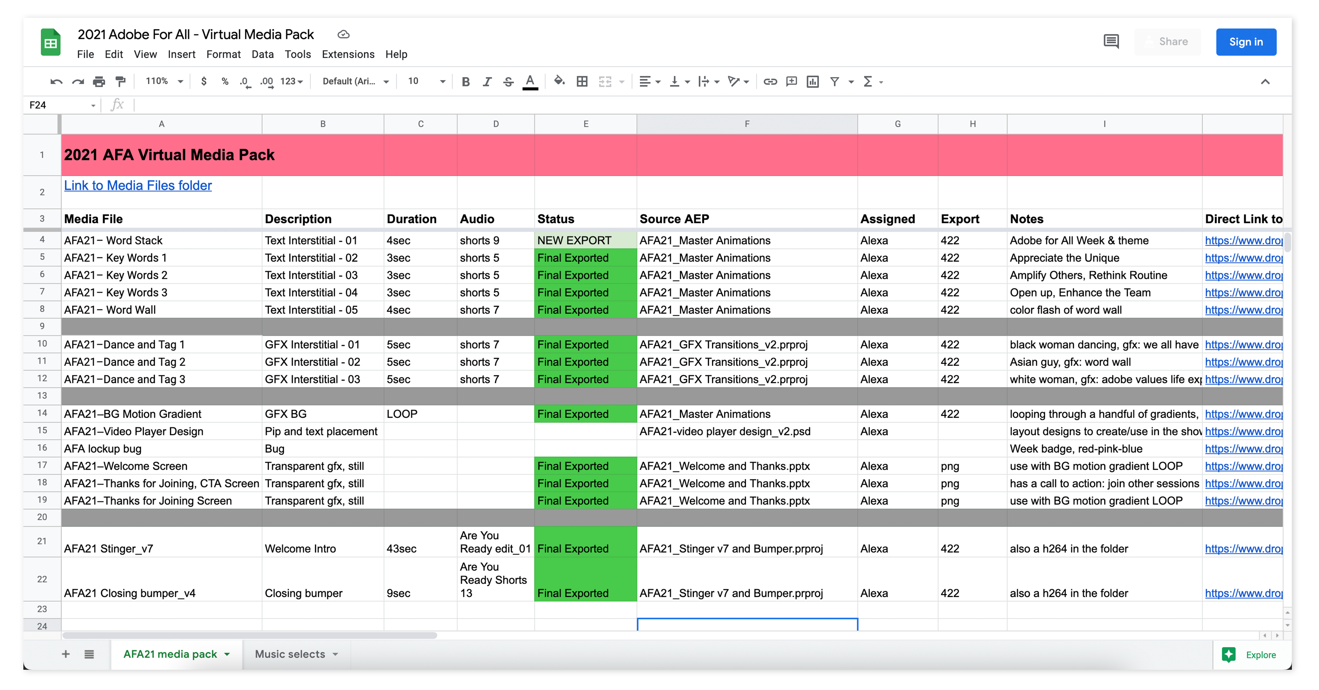The width and height of the screenshot is (1319, 690).
Task: Open the Edit menu
Action: 114,54
